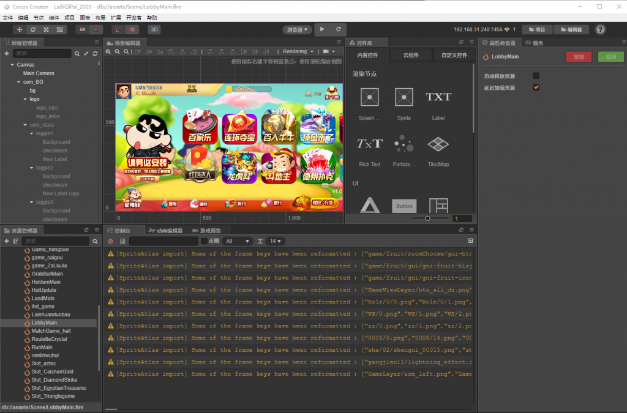The height and width of the screenshot is (413, 627).
Task: Open the console font size 14 dropdown
Action: click(x=275, y=241)
